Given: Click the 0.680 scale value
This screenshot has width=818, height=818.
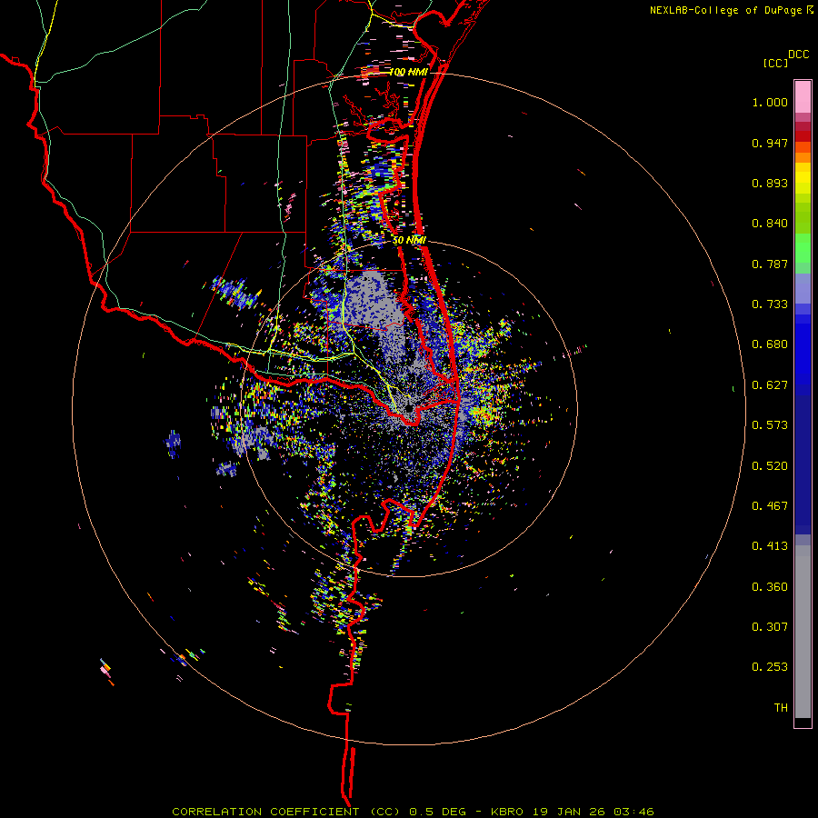Looking at the screenshot, I should point(770,344).
